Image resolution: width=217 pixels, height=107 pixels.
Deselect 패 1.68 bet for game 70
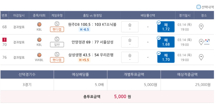pos(166,42)
